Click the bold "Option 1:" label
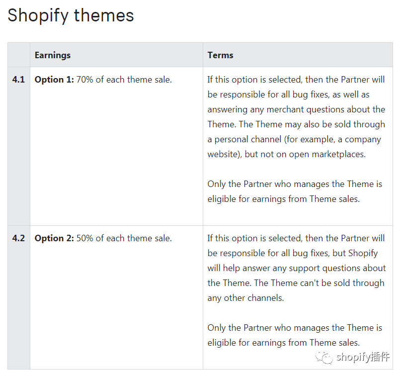The width and height of the screenshot is (403, 376). pyautogui.click(x=54, y=80)
